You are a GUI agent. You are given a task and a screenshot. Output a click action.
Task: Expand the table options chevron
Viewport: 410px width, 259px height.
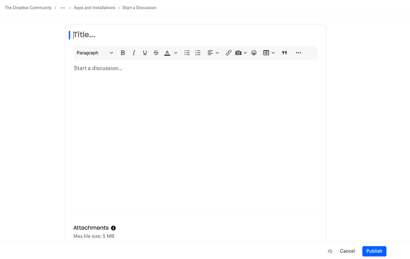(273, 53)
